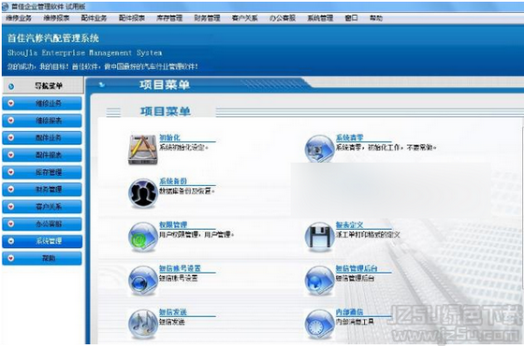This screenshot has width=524, height=346.
Task: Open the 初始化 system initialization icon
Action: (142, 150)
